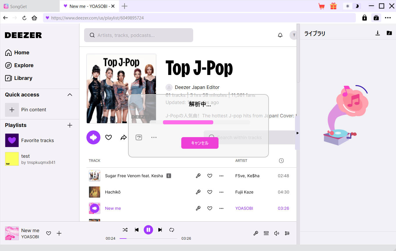Go to Home in Deezer sidebar
The height and width of the screenshot is (251, 396).
17,53
